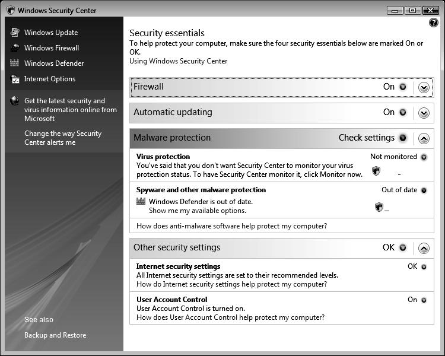
Task: Click the User Account Control On light
Action: tap(424, 300)
